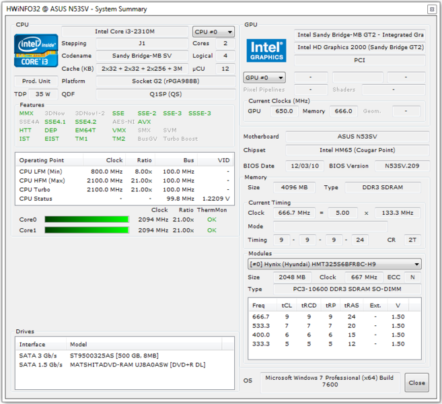Click the PCI bus field
Viewport: 442px width, 404px height.
tap(360, 61)
